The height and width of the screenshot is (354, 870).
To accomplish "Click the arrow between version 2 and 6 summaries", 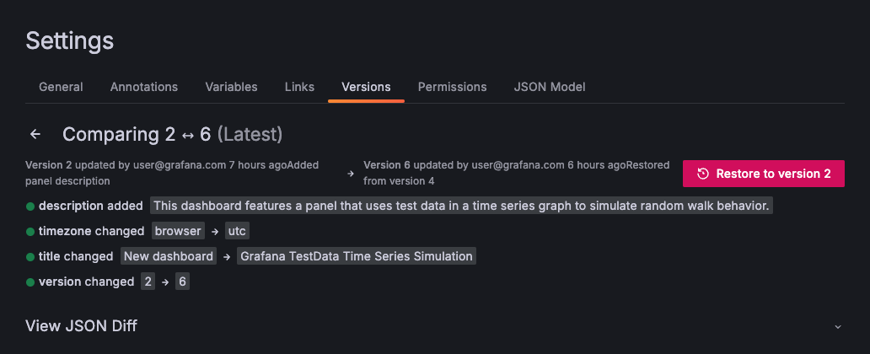I will click(x=351, y=174).
